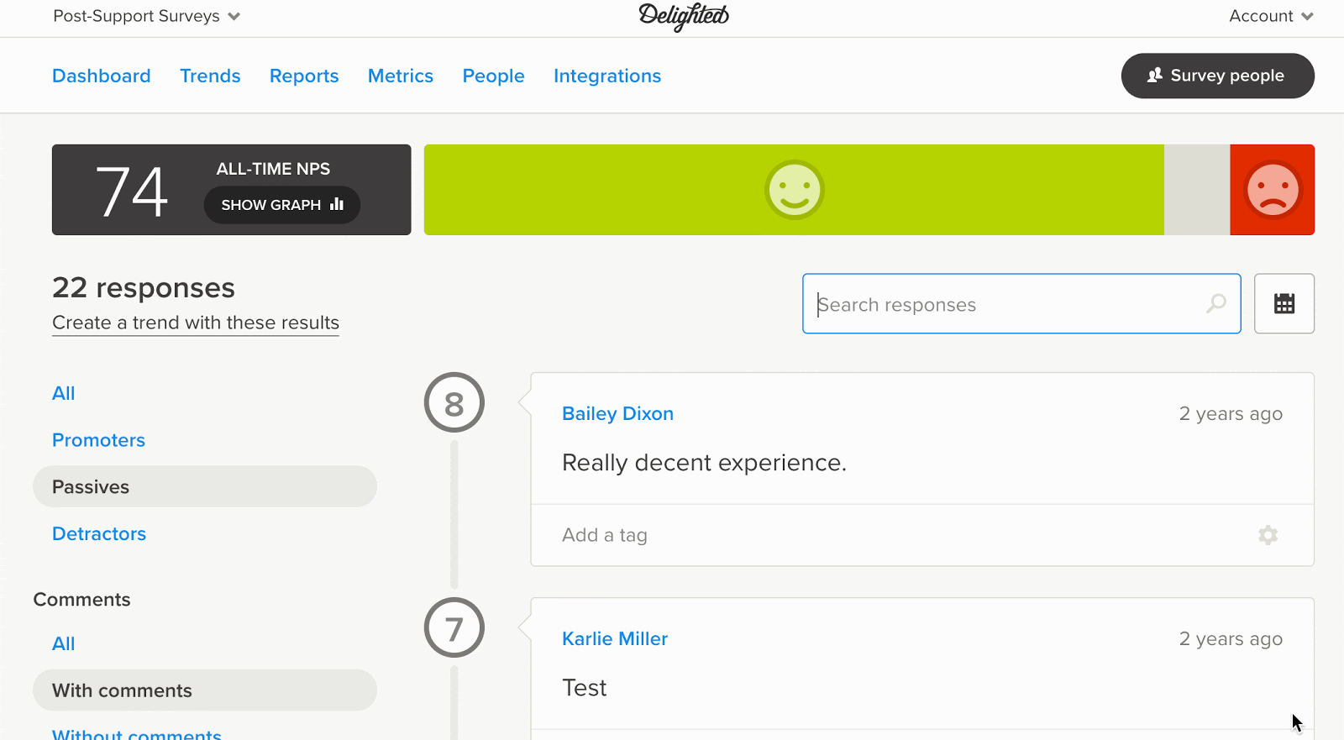Open the Integrations tab
The height and width of the screenshot is (740, 1344).
[x=607, y=76]
